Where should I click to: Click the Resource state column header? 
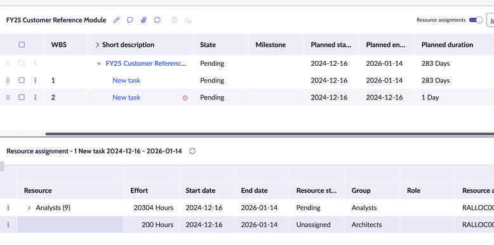[x=317, y=191]
